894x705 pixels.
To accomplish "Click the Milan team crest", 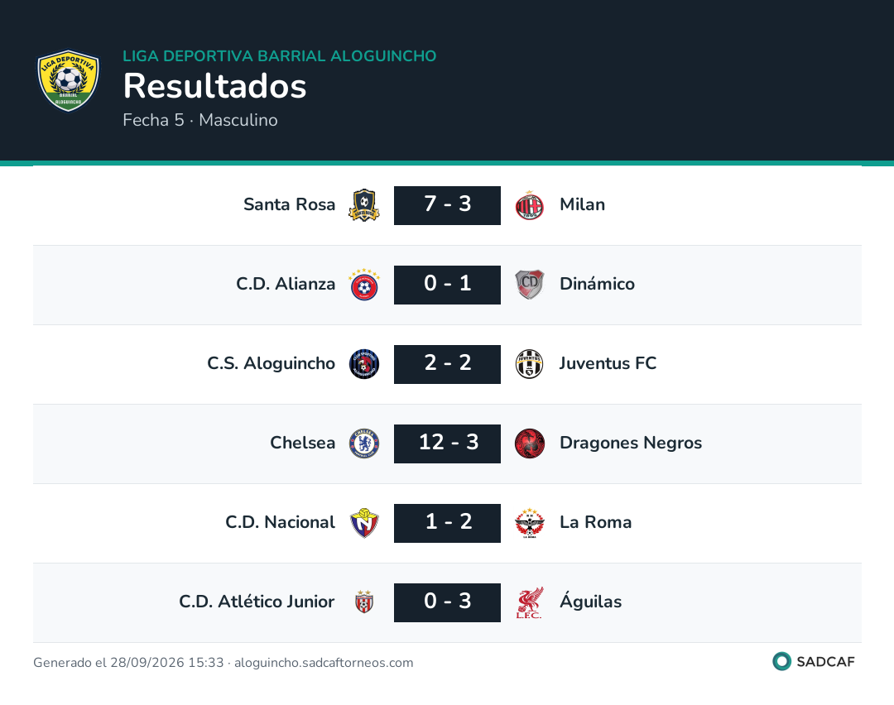I will 529,205.
